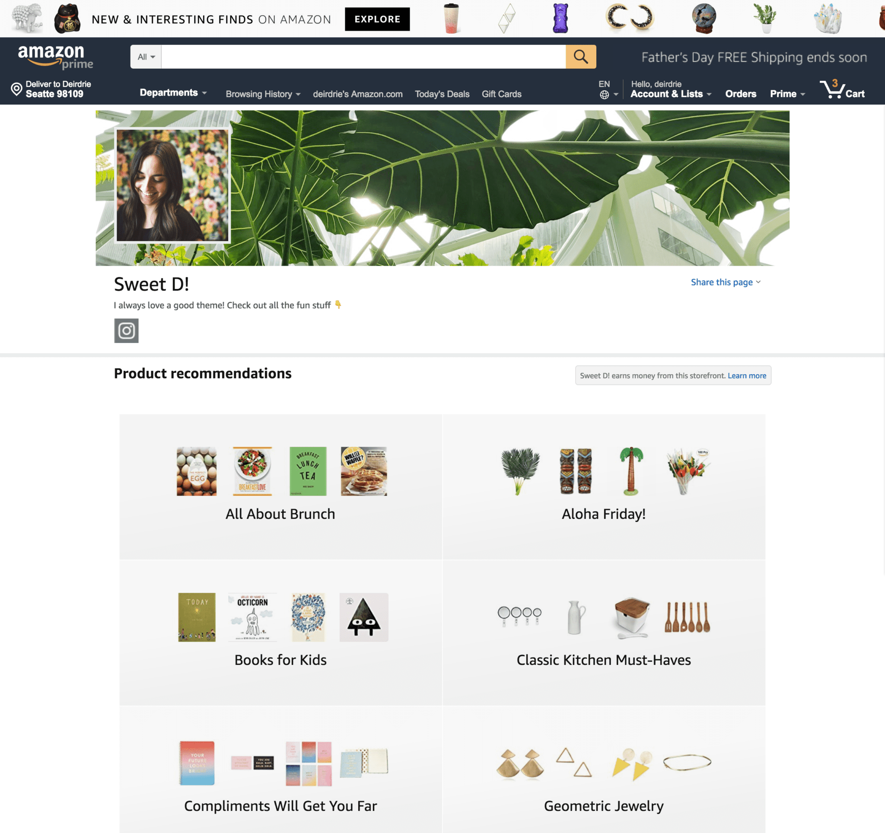The width and height of the screenshot is (885, 833).
Task: Click the location pin delivery icon
Action: [x=15, y=89]
